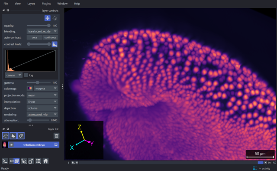Reset view with the home button

pos(45,161)
